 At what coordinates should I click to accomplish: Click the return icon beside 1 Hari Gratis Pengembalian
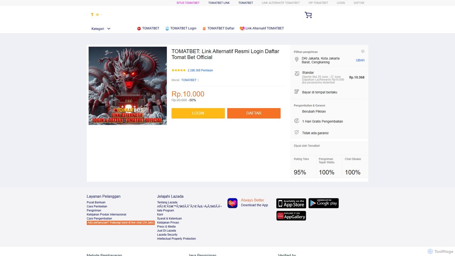297,121
